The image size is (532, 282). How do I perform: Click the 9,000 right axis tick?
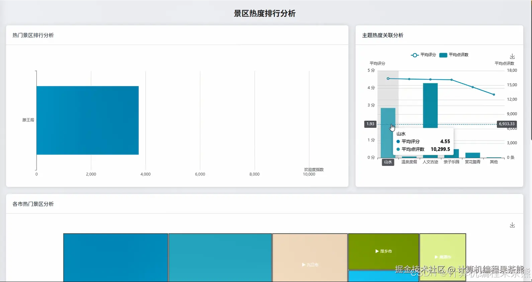click(x=512, y=114)
